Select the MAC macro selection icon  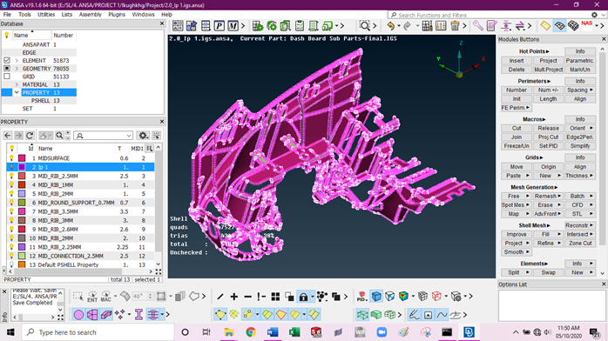106,297
